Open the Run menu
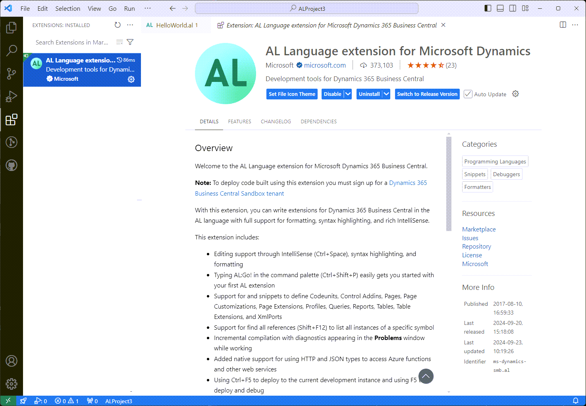This screenshot has width=586, height=406. (129, 8)
